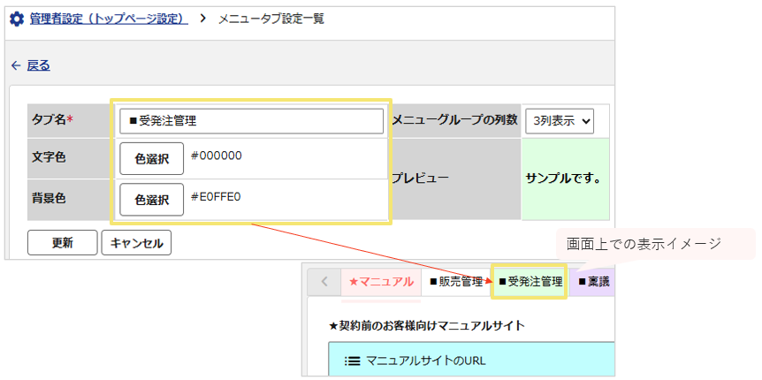Open the メニューグループの列数 dropdown
The width and height of the screenshot is (762, 380).
560,121
